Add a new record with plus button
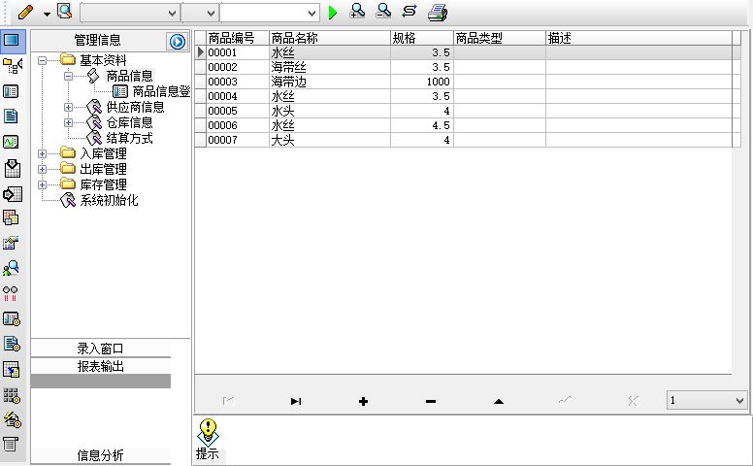 (363, 401)
